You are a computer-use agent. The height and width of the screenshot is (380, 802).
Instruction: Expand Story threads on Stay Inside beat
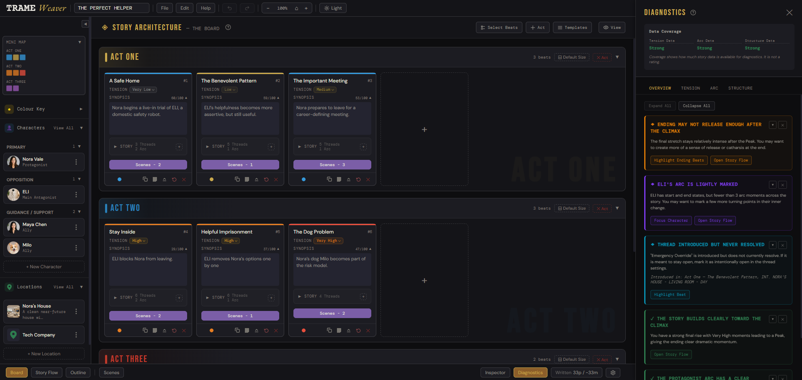click(116, 298)
